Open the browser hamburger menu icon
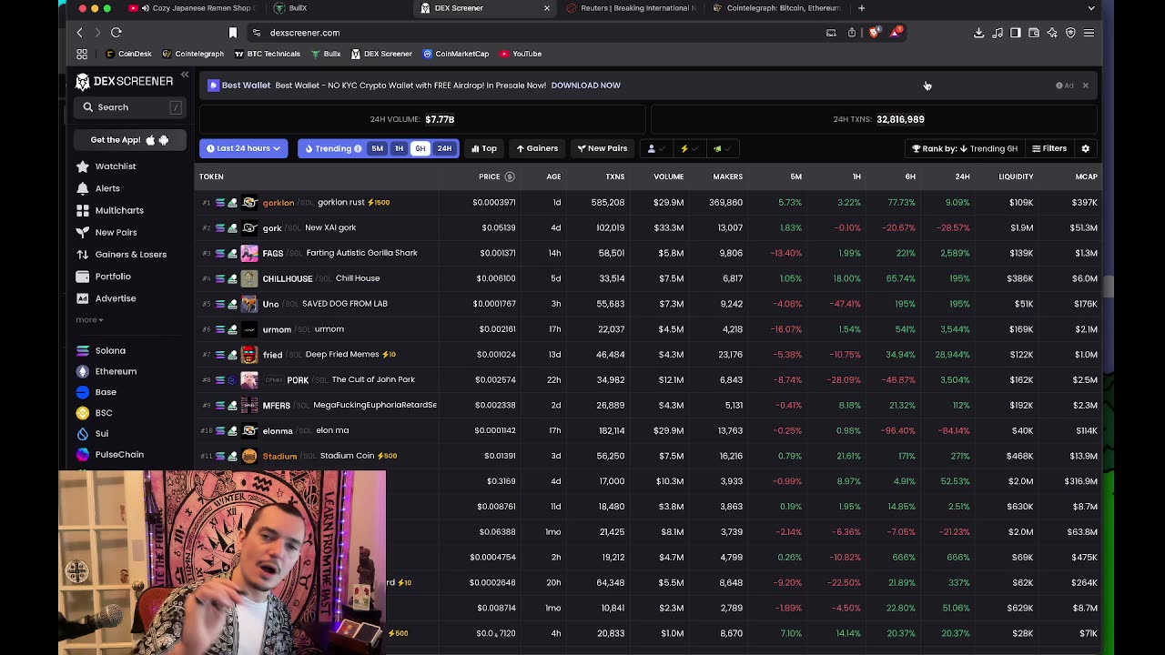 (1089, 33)
